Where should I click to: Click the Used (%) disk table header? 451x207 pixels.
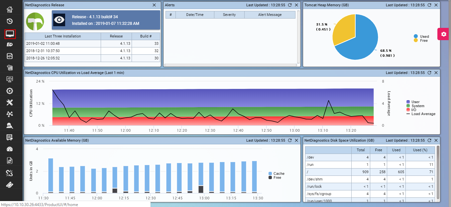pos(420,150)
